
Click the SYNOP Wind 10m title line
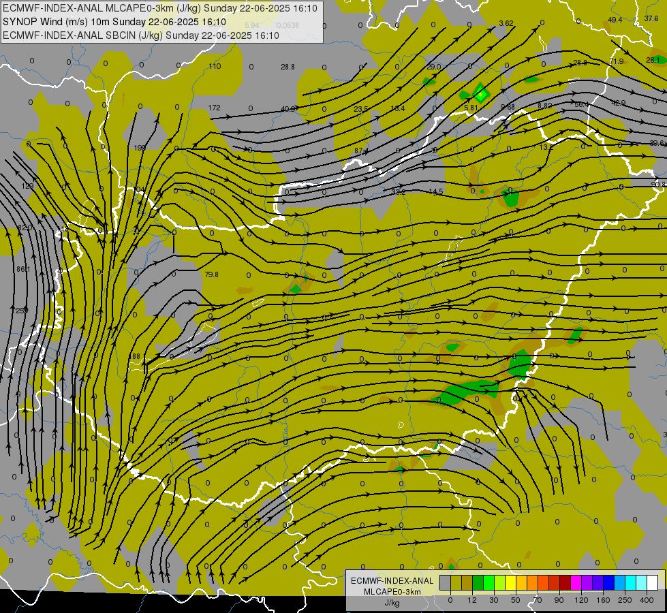click(114, 22)
